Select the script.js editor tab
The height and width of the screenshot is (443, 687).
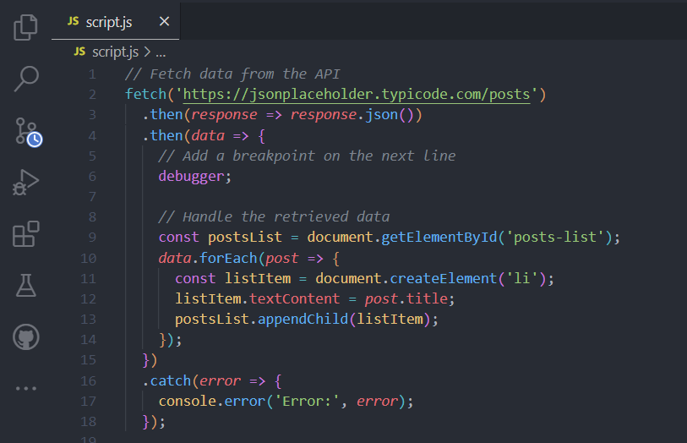(115, 21)
